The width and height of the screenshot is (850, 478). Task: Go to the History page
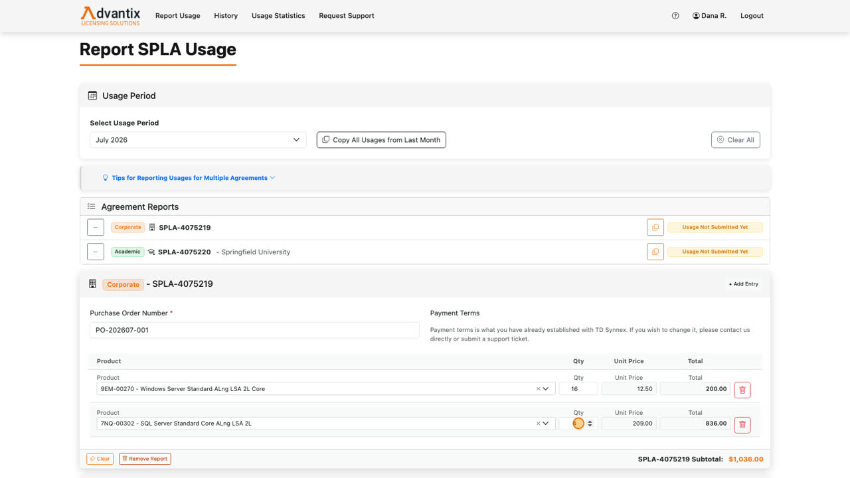click(x=226, y=16)
